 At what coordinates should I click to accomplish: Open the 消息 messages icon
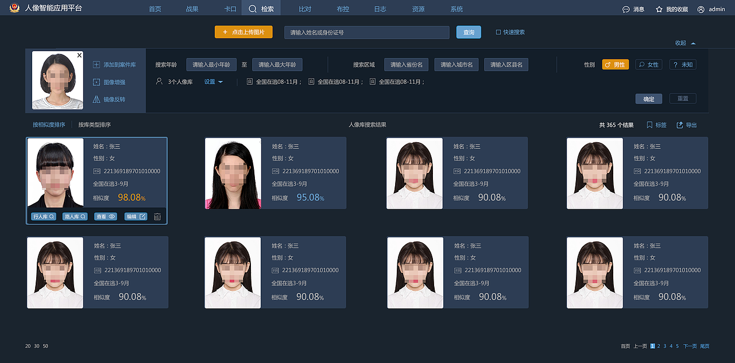pos(626,9)
